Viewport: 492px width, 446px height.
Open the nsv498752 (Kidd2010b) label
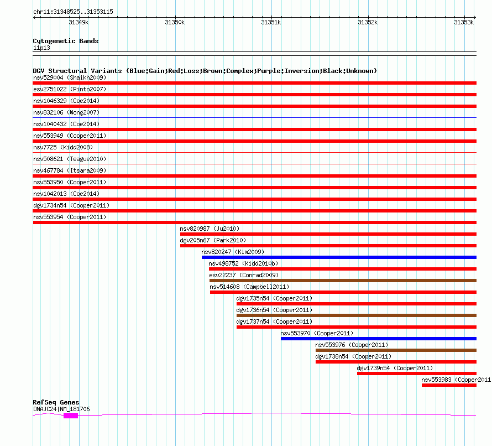point(243,263)
